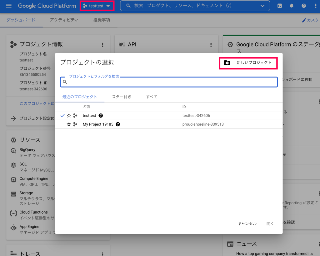Image resolution: width=320 pixels, height=256 pixels.
Task: Open the hamburger navigation menu
Action: point(8,6)
